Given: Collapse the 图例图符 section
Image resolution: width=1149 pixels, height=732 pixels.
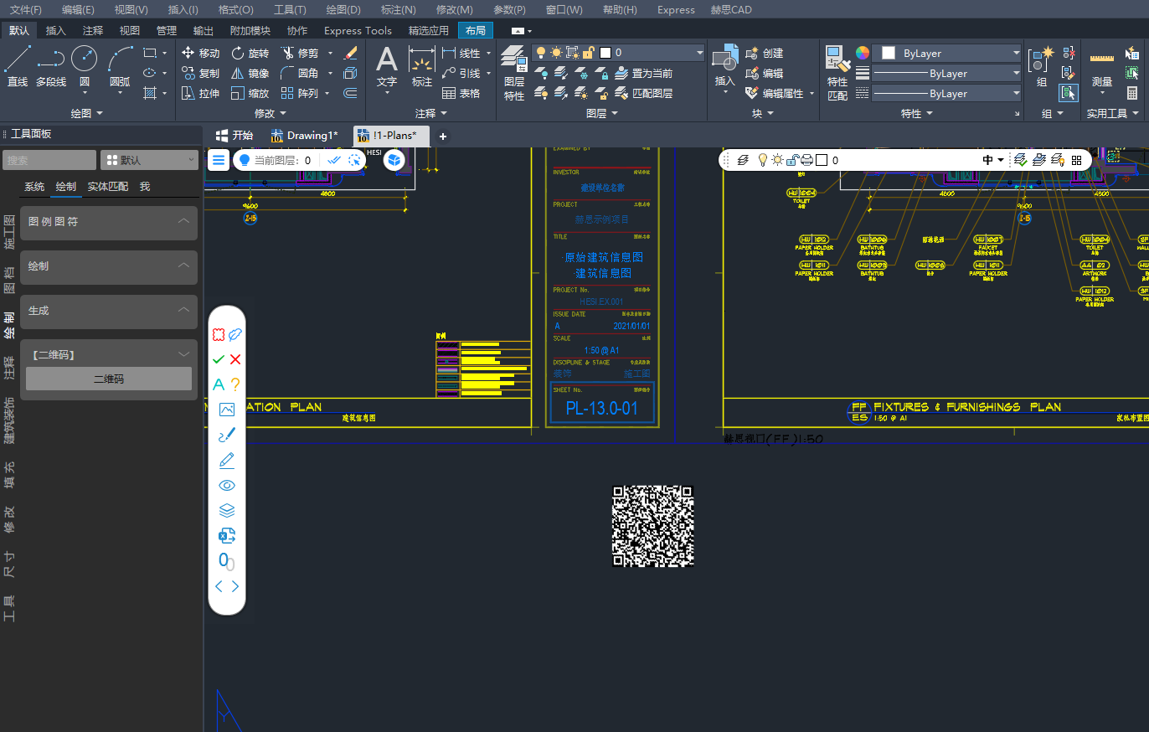Looking at the screenshot, I should click(183, 221).
